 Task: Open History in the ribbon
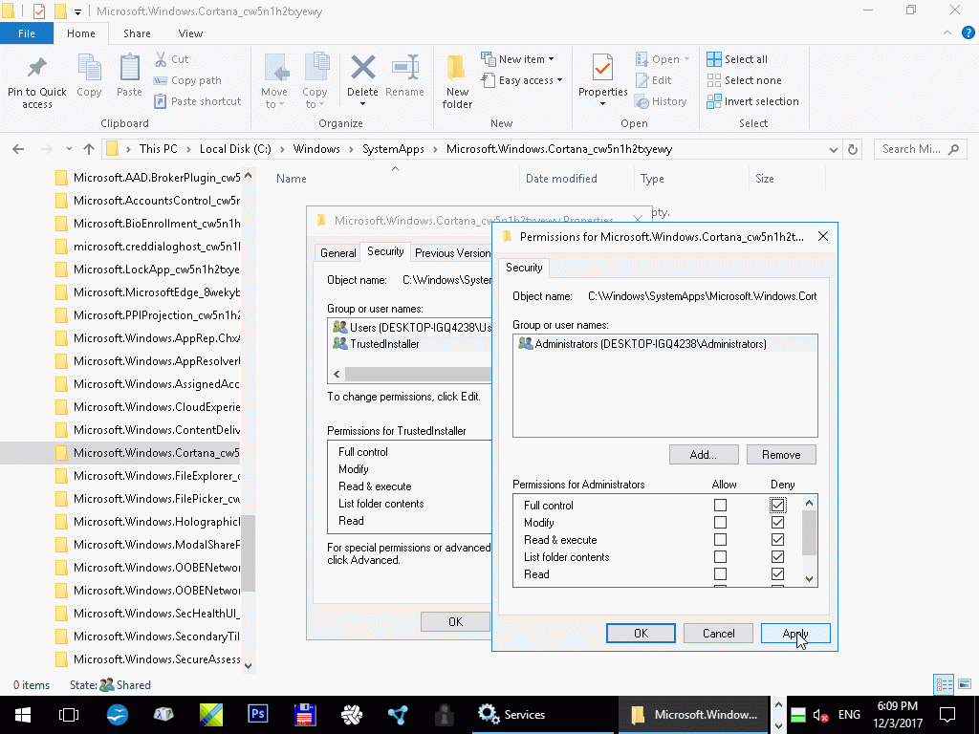pyautogui.click(x=661, y=101)
